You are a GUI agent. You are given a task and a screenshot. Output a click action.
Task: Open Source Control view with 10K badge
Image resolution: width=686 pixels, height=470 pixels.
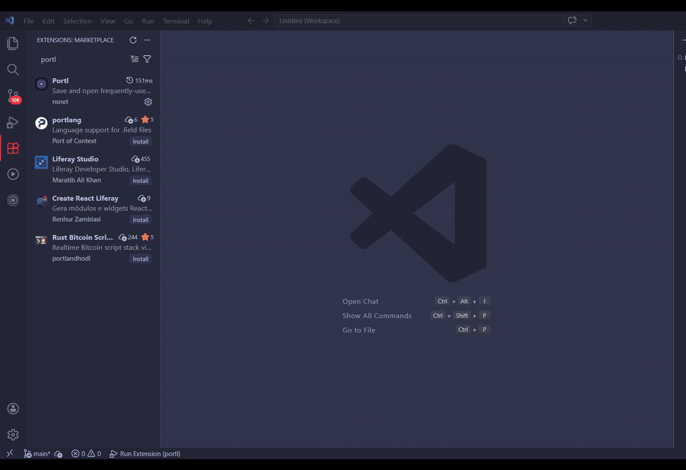[x=13, y=96]
